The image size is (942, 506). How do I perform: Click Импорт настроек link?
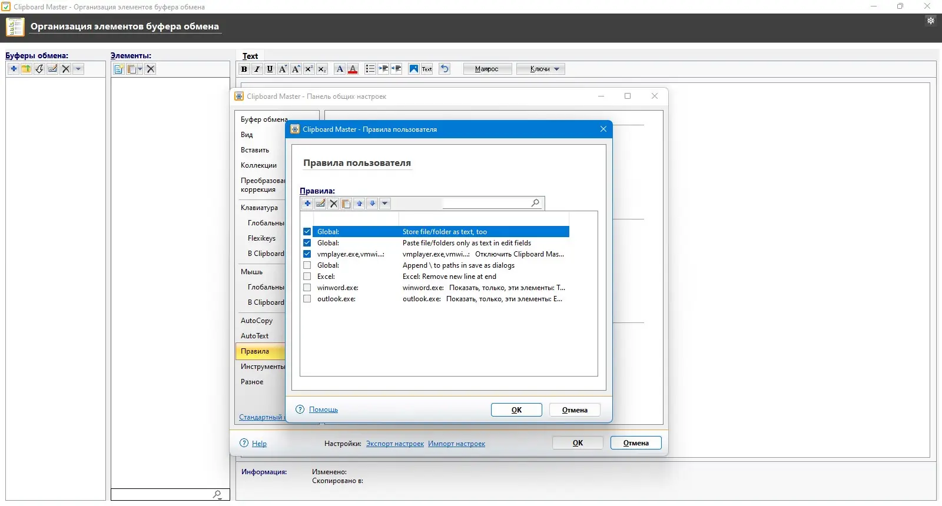click(x=456, y=444)
